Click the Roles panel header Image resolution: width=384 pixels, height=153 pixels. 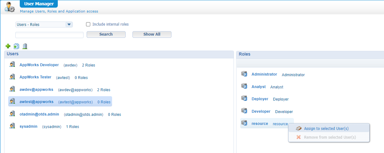point(310,54)
